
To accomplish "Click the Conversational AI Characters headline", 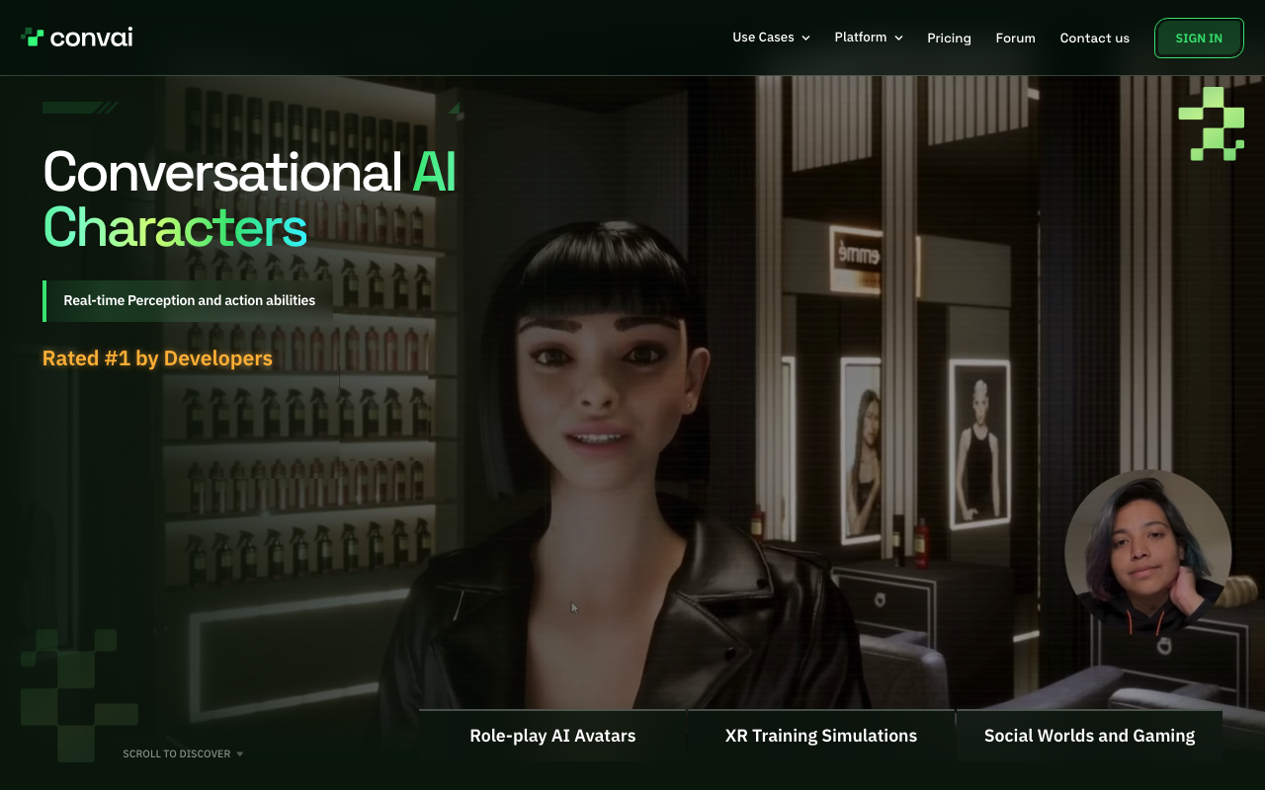I will click(x=249, y=198).
